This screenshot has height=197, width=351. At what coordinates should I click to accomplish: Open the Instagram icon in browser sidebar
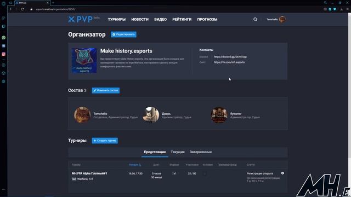(x=4, y=54)
